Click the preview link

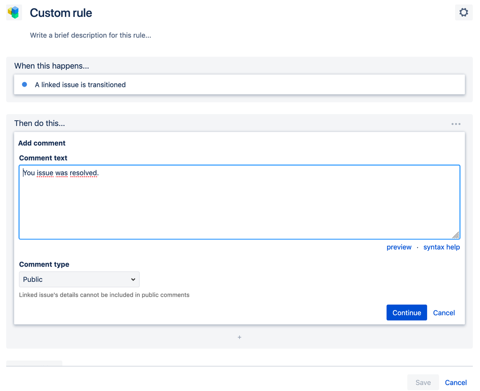pyautogui.click(x=399, y=247)
